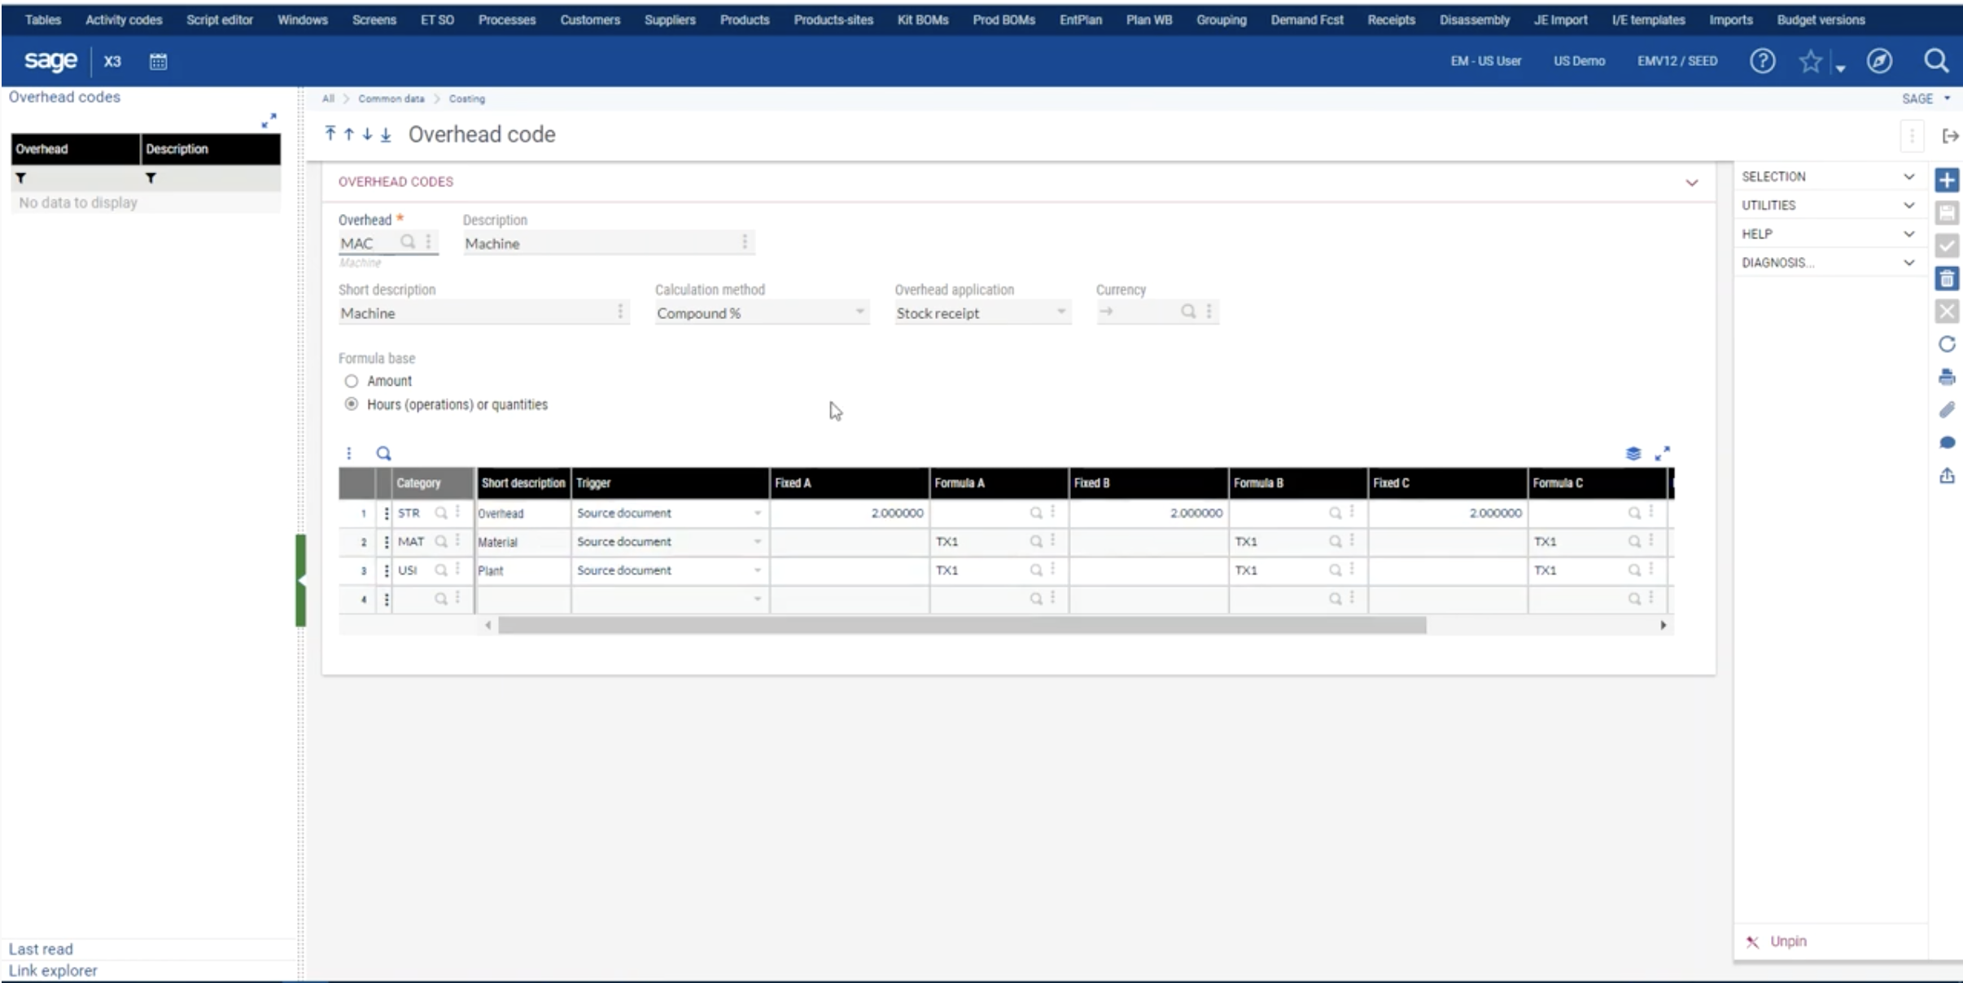Open the search panel from the top bar

1937,60
